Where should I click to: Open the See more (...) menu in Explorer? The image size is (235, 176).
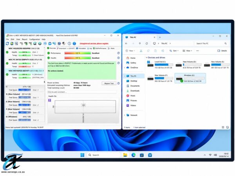tap(197, 51)
